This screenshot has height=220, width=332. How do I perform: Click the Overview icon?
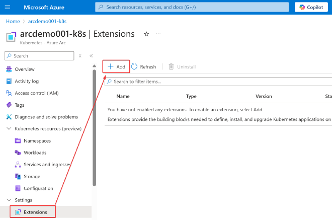click(9, 69)
